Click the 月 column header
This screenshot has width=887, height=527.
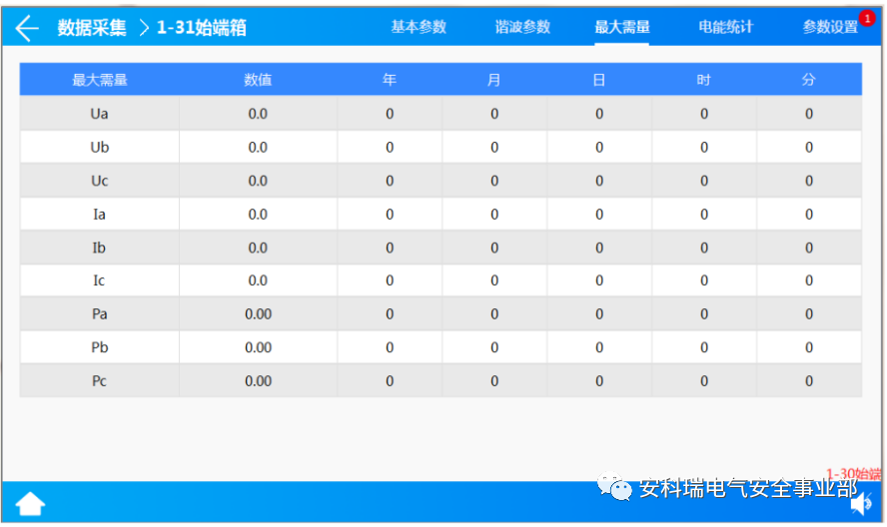point(493,80)
